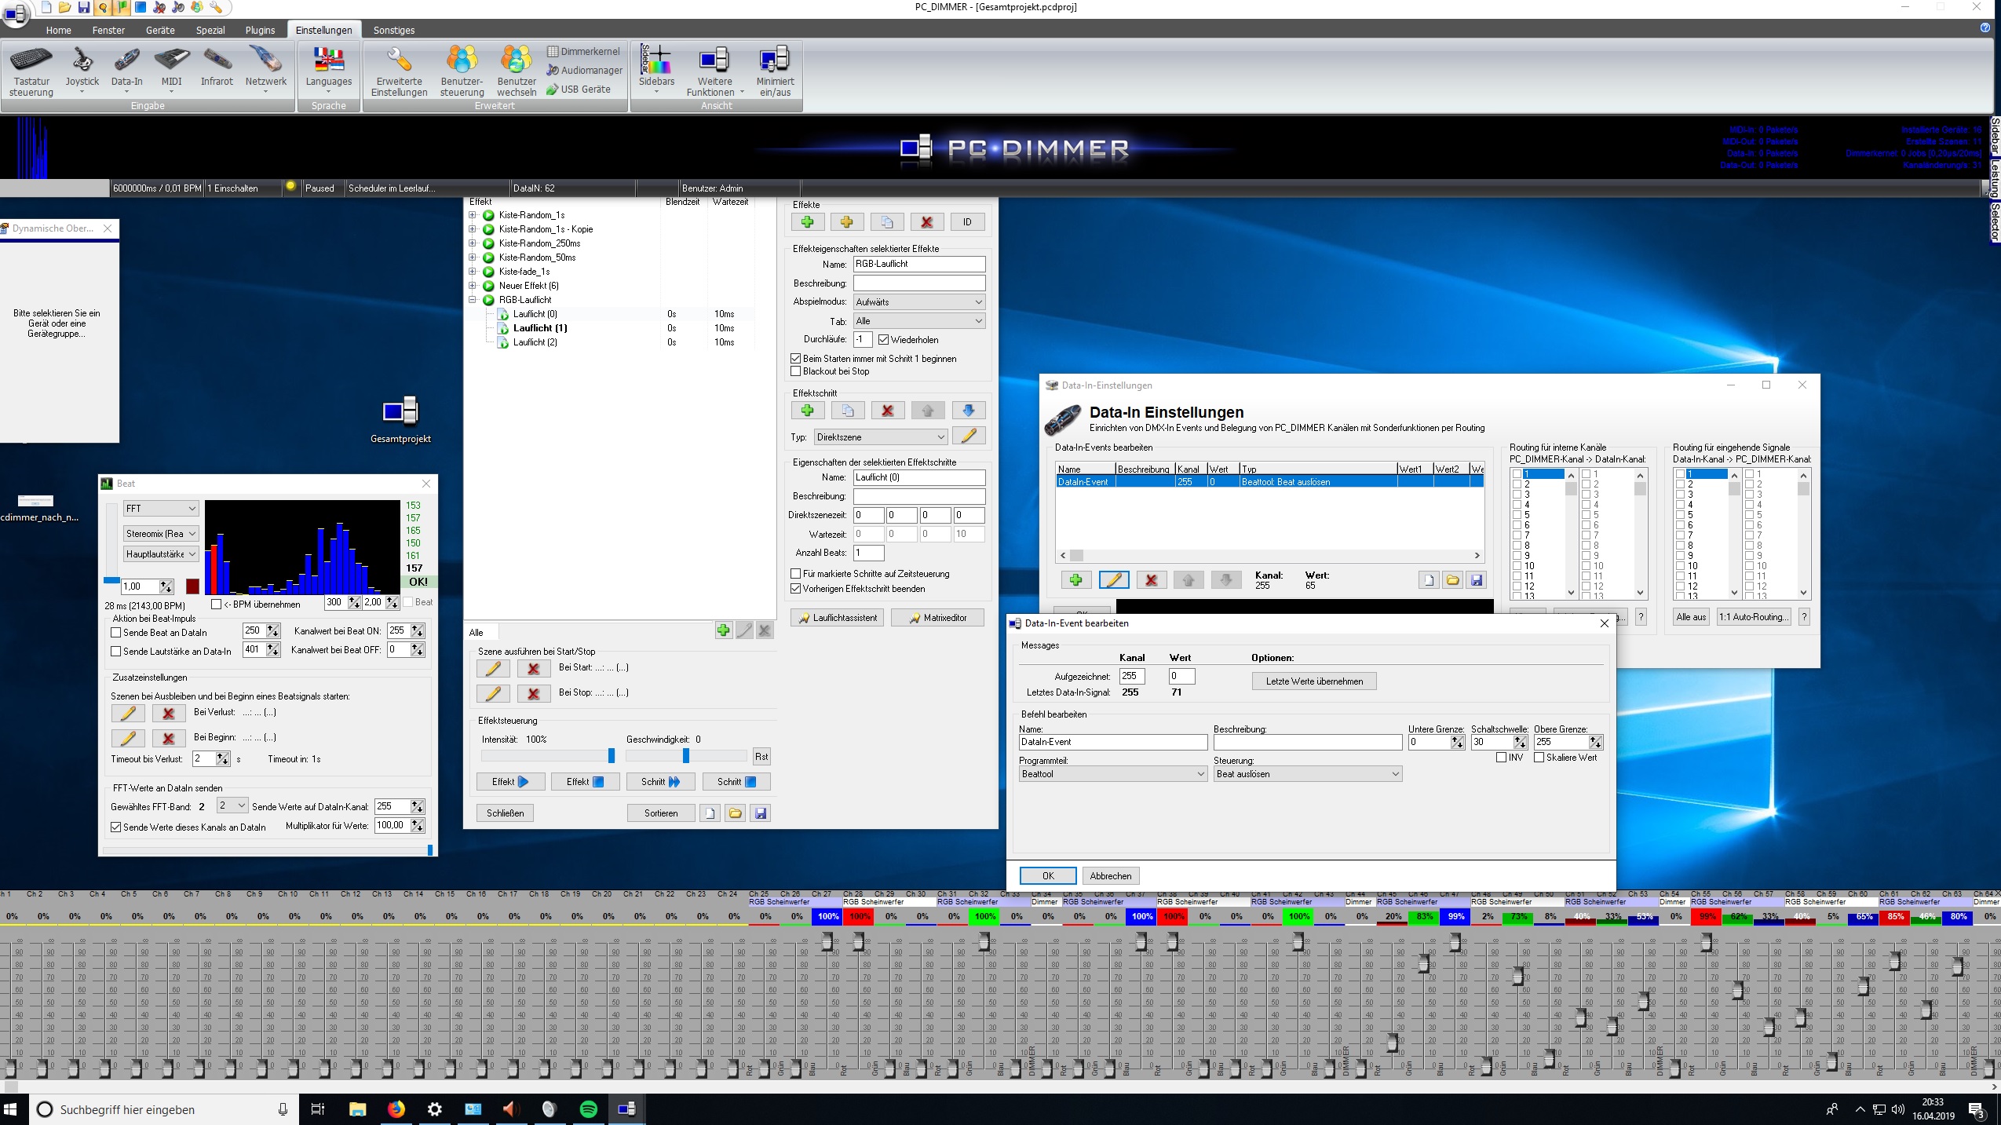The image size is (2001, 1125).
Task: Click green plus to add new effect
Action: 807,222
